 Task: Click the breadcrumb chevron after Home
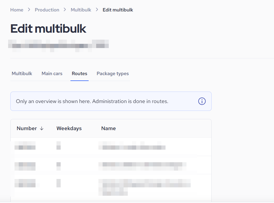click(x=29, y=10)
